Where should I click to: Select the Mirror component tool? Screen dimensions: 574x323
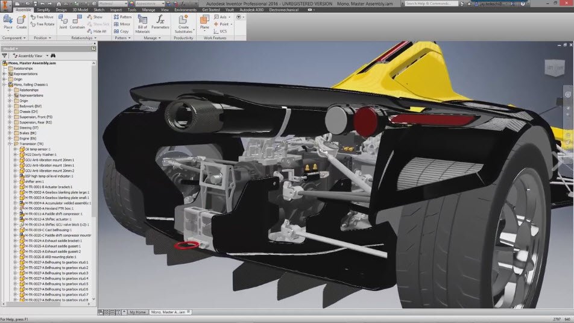[122, 24]
